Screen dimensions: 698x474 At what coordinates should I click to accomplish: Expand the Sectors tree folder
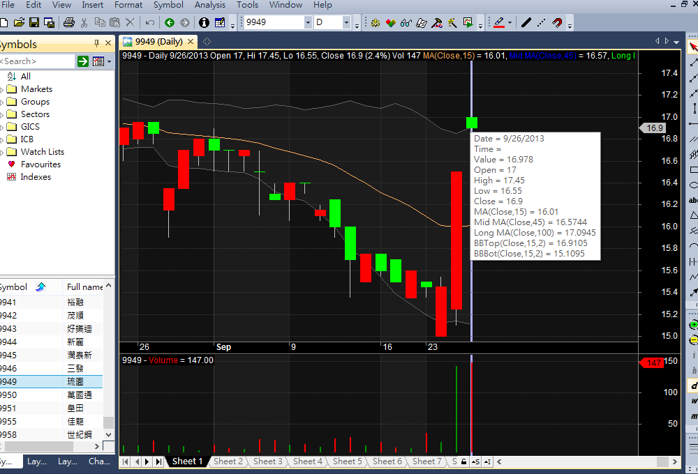click(x=2, y=115)
